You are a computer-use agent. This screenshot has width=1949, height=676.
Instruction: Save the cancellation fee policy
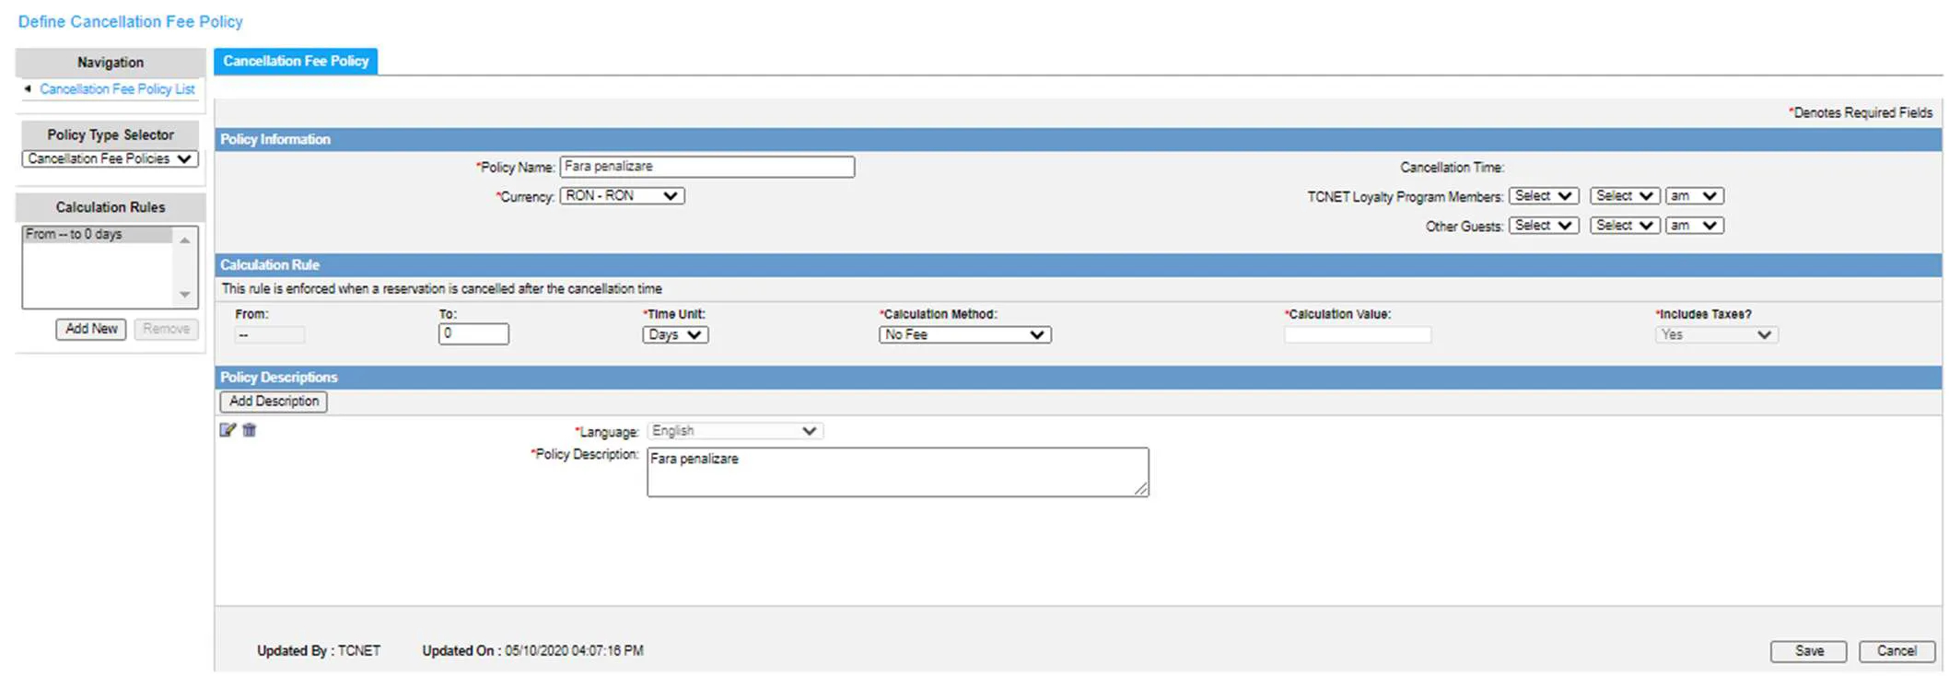coord(1809,651)
